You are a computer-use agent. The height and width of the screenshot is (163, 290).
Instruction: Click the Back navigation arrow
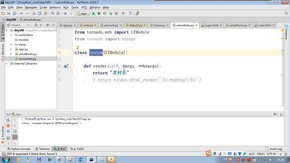coord(65,14)
